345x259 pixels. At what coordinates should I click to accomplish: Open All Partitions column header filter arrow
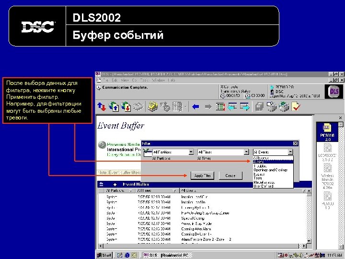pos(130,191)
